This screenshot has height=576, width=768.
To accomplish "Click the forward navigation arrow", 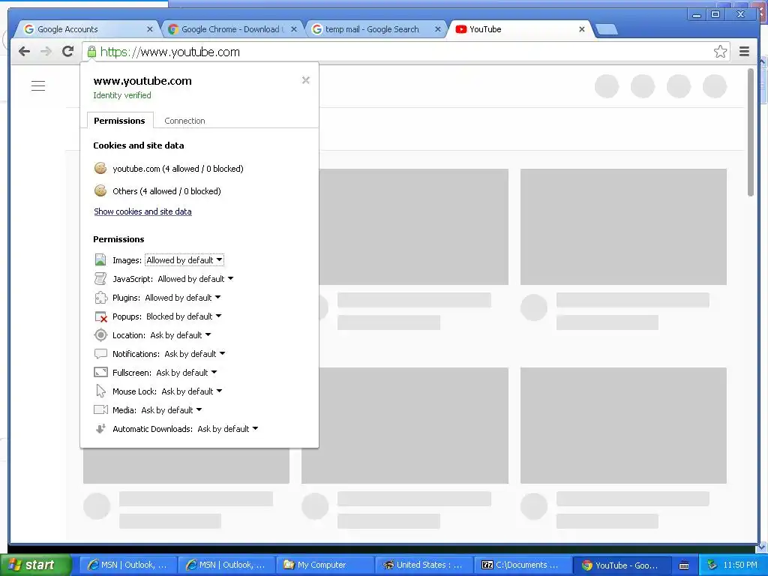I will [x=46, y=52].
